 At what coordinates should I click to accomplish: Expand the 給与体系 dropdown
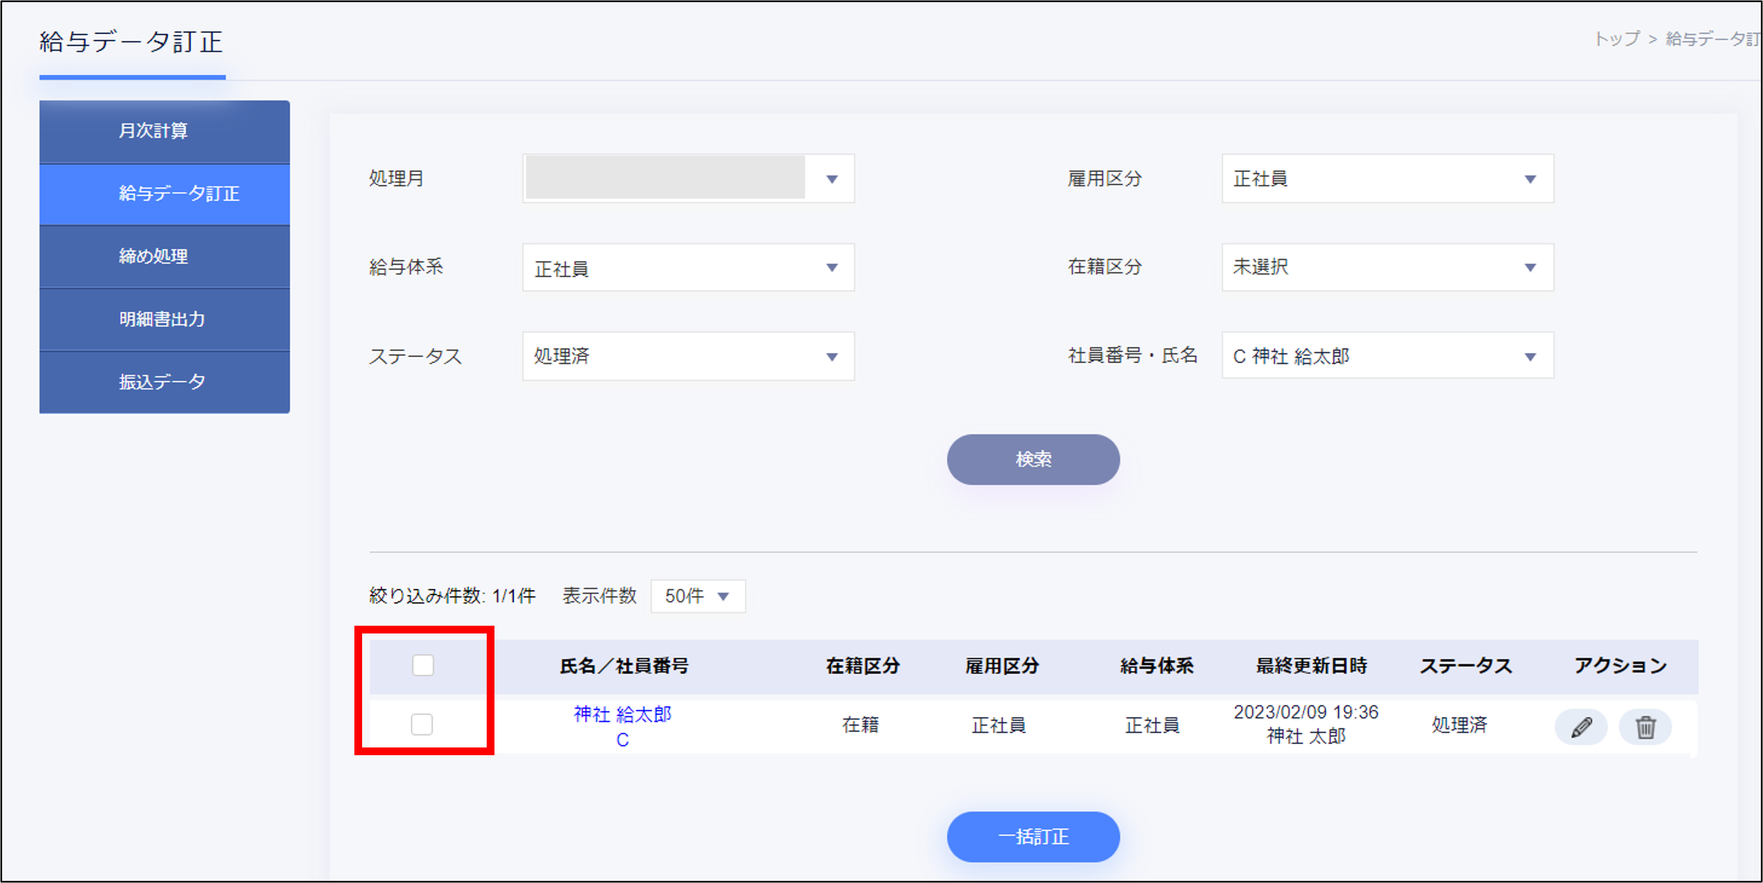point(688,267)
